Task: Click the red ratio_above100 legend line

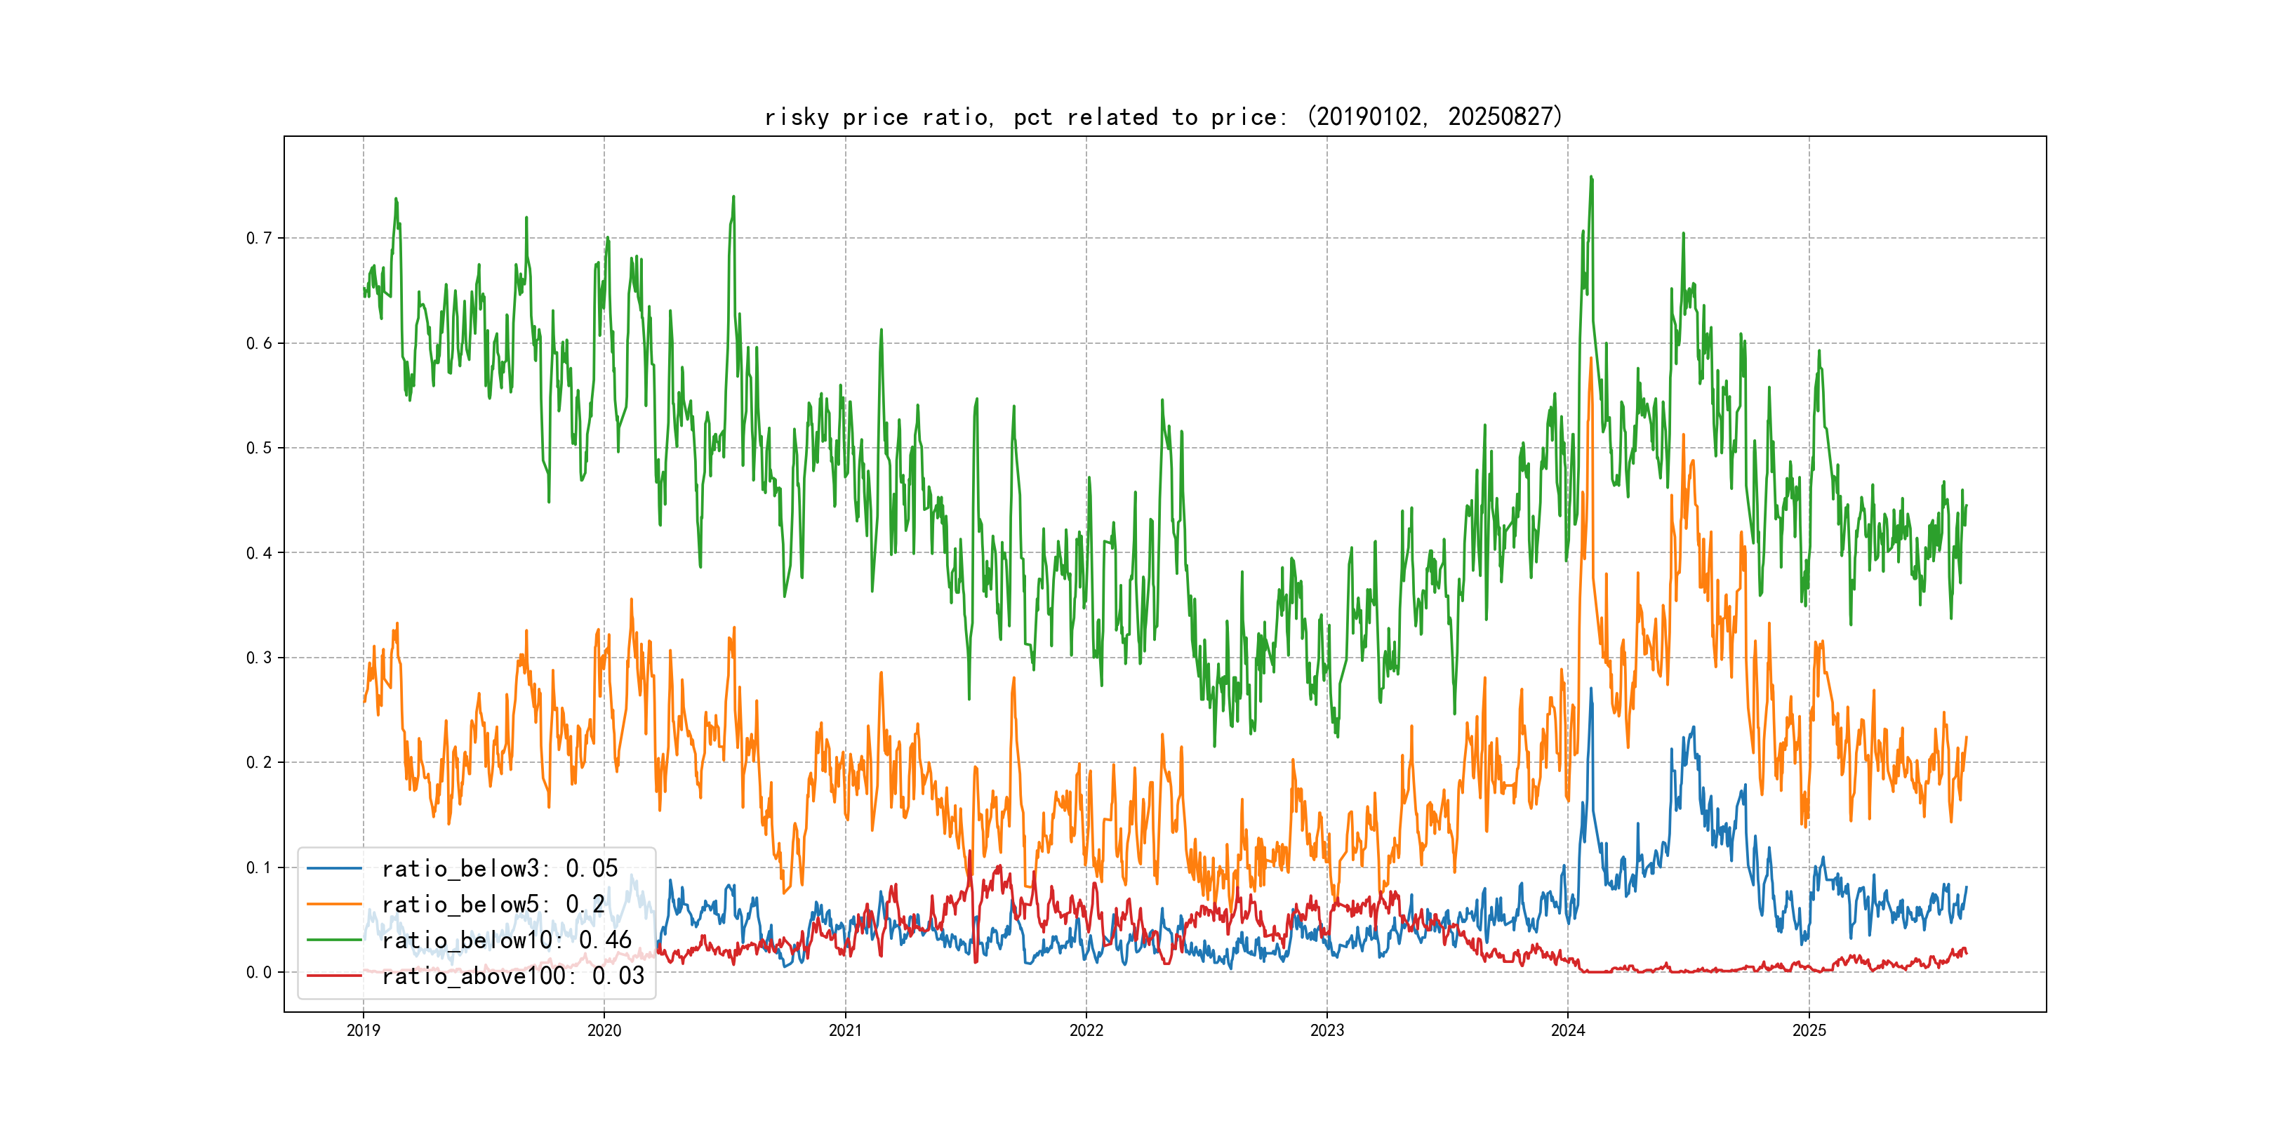Action: pos(333,976)
